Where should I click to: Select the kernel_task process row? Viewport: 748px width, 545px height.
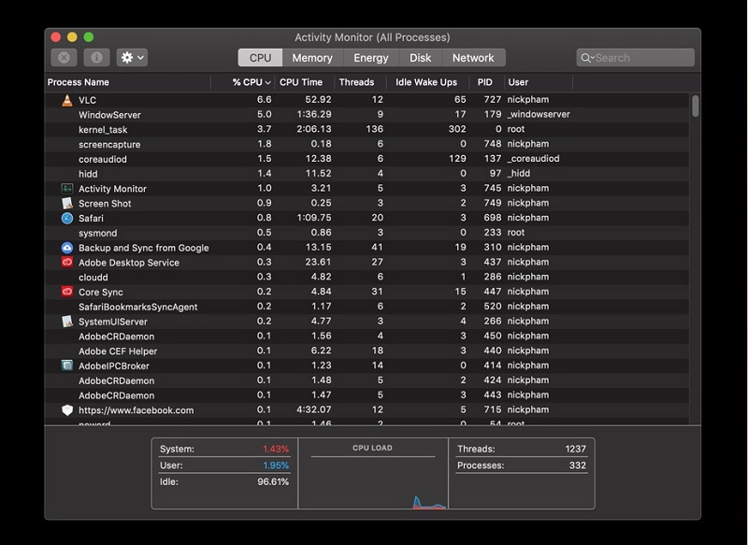tap(367, 129)
